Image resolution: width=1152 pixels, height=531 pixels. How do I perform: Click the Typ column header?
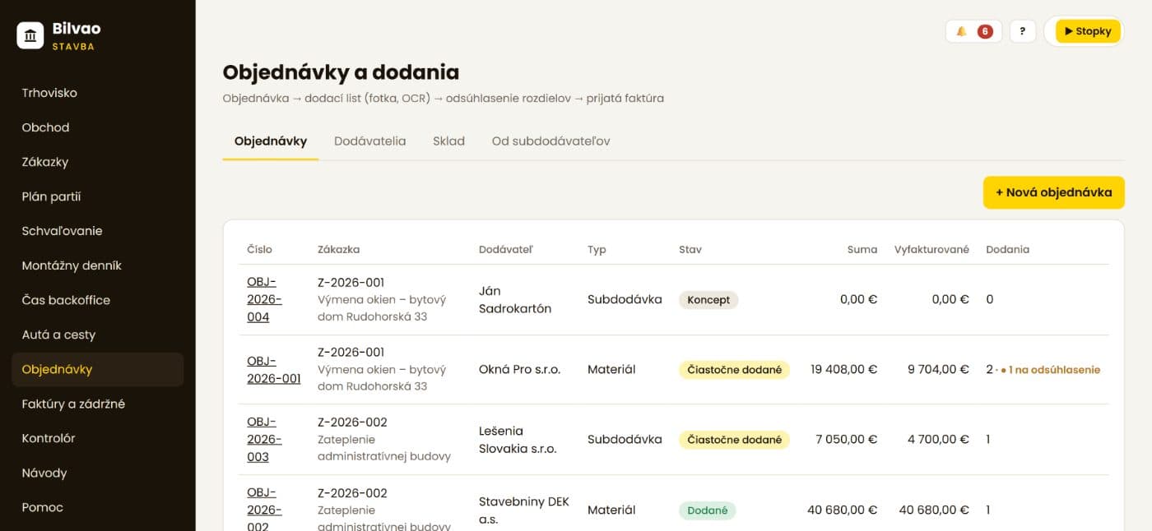pyautogui.click(x=597, y=249)
